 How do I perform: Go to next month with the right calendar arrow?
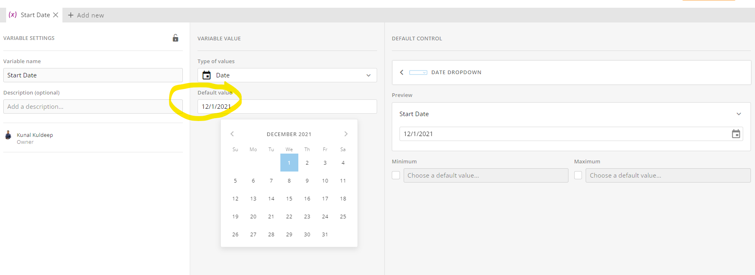(x=346, y=134)
